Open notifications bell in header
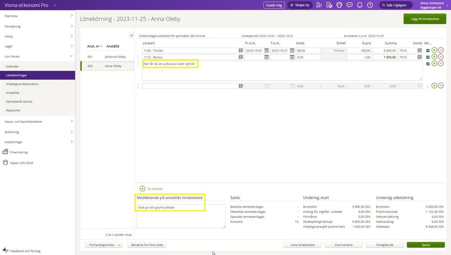Screen dimensions: 451x255 click(x=360, y=5)
